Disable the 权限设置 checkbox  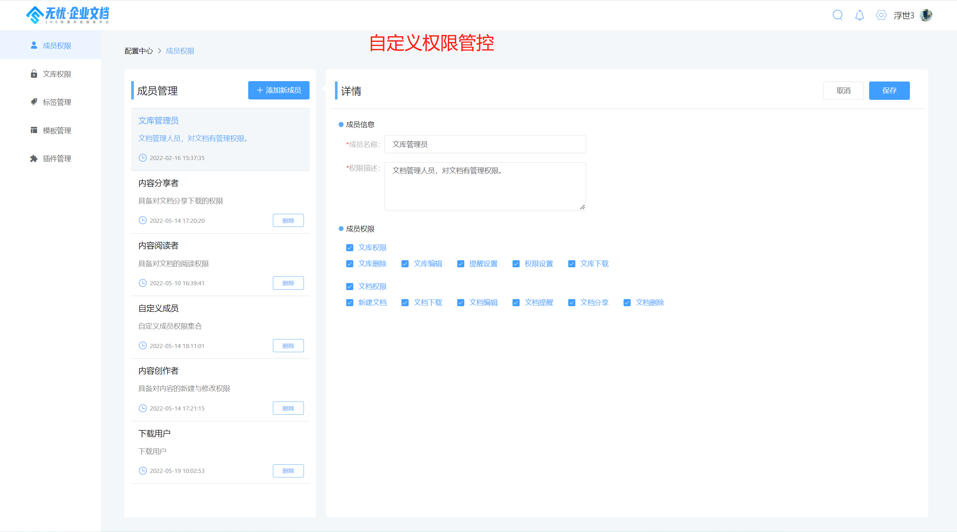click(516, 264)
